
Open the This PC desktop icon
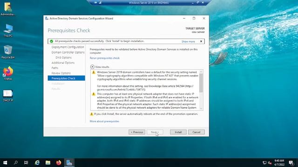coord(8,31)
